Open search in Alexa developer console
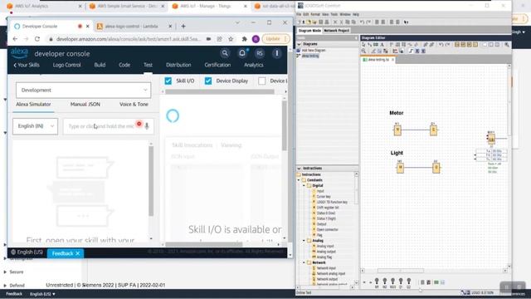This screenshot has width=531, height=299. point(225,53)
